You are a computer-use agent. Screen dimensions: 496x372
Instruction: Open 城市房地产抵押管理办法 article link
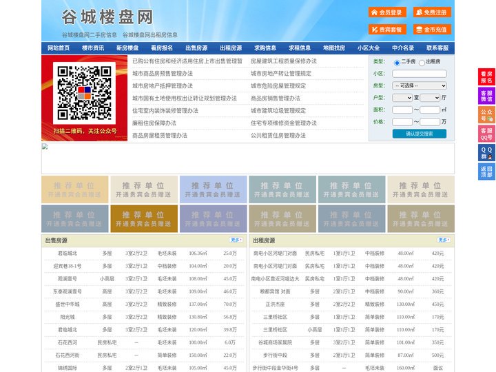point(163,85)
